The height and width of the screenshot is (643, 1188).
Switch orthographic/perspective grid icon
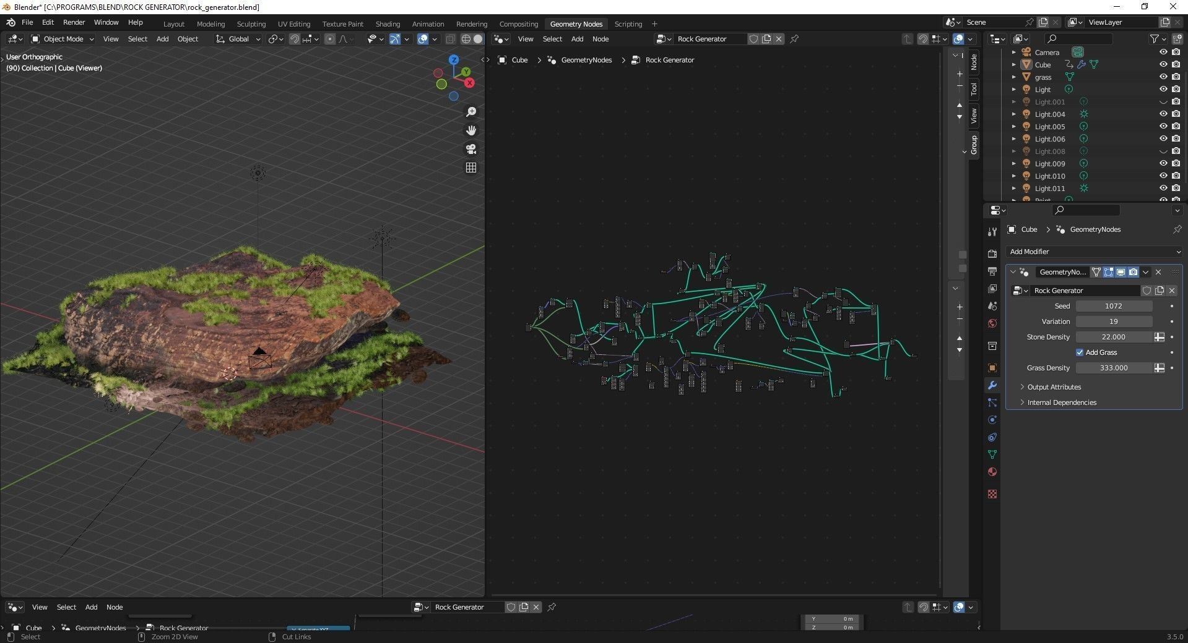click(471, 168)
